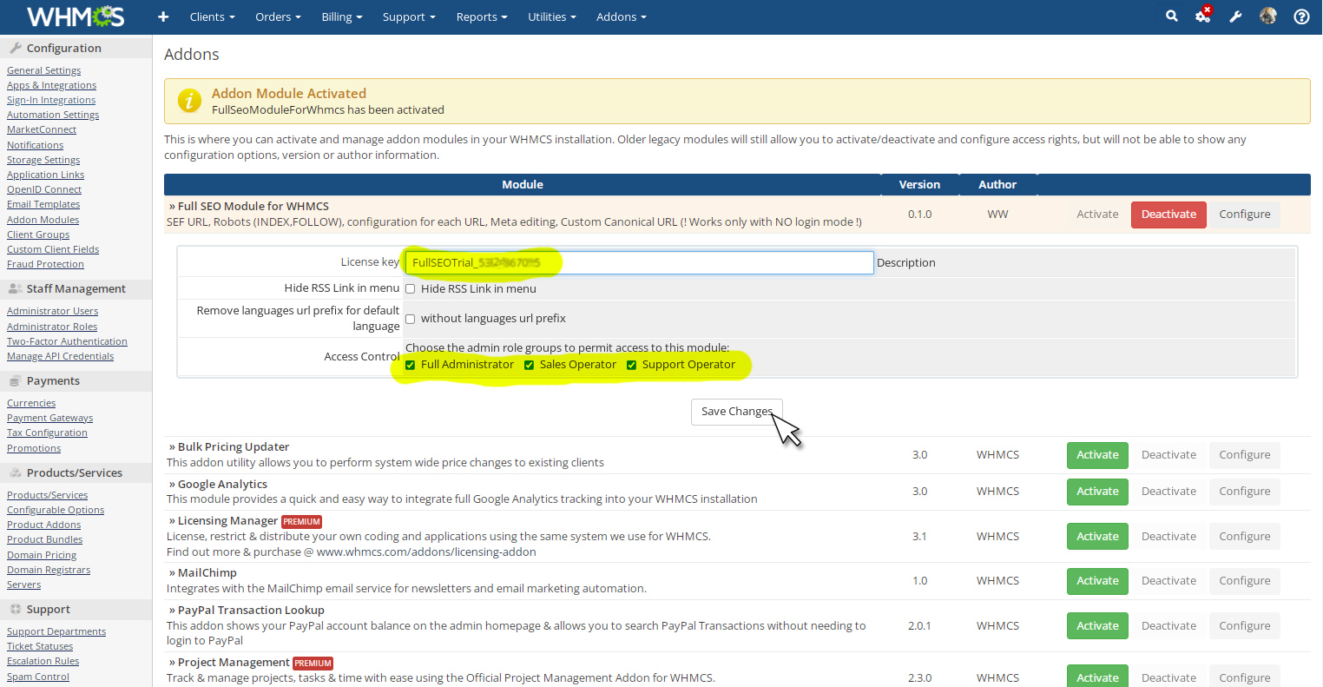
Task: Open the Utilities dropdown menu
Action: pyautogui.click(x=552, y=17)
